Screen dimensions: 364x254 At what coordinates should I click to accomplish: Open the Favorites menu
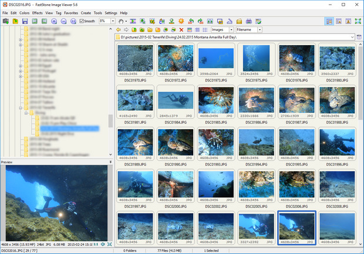pyautogui.click(x=70, y=13)
